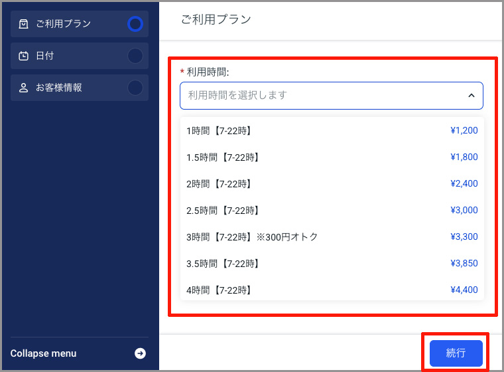Click the ¥3,850 price
This screenshot has width=504, height=372.
click(x=464, y=264)
